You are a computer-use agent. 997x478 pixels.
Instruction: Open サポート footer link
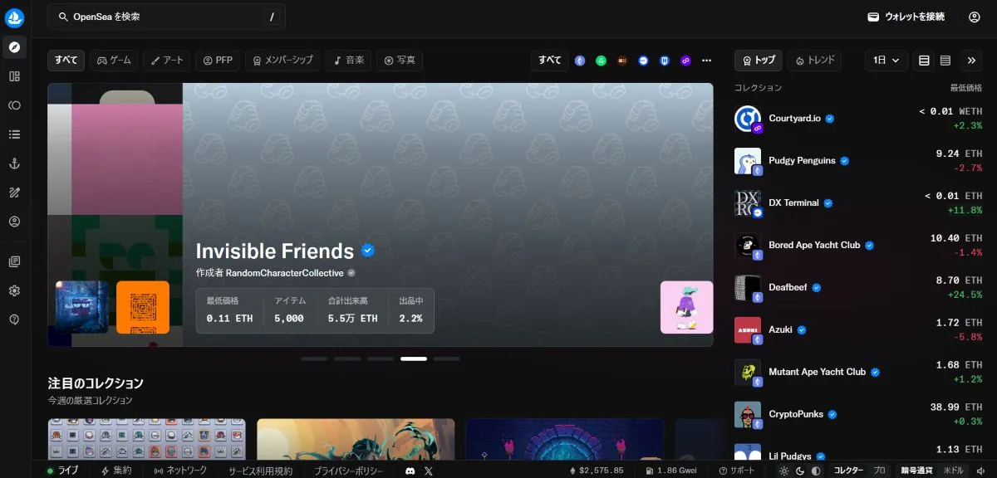point(737,471)
